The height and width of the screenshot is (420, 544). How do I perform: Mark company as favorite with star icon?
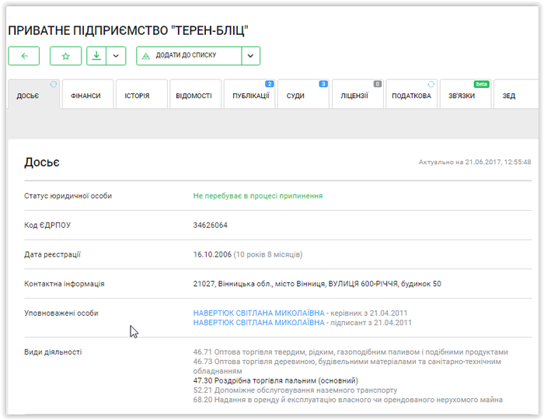(x=65, y=56)
